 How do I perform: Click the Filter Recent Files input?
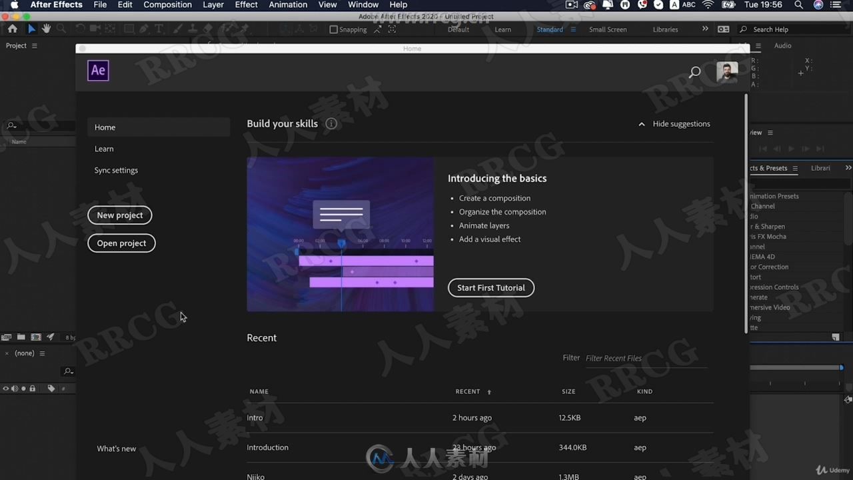pos(645,359)
